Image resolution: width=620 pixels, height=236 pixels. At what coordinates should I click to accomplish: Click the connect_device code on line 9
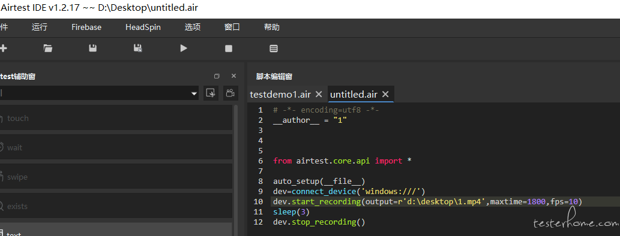349,192
